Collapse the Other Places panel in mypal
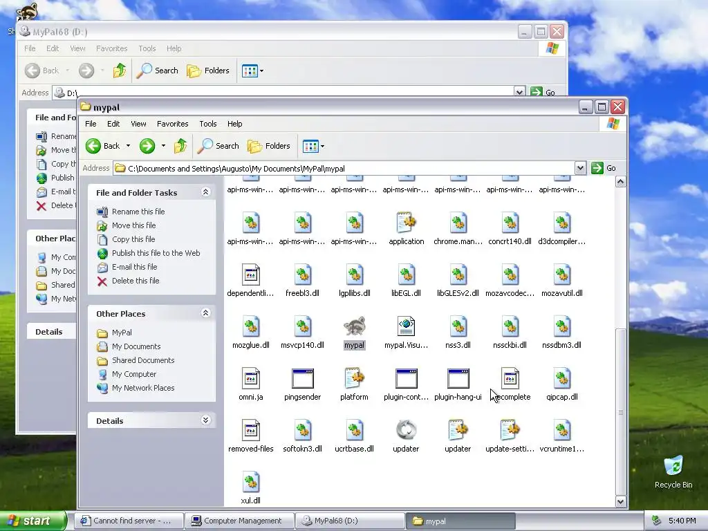Image resolution: width=708 pixels, height=531 pixels. 205,313
